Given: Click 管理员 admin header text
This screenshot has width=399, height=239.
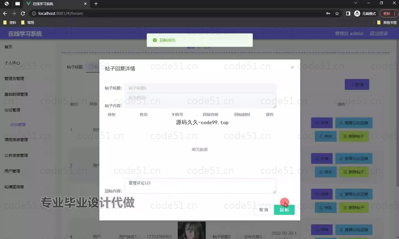Looking at the screenshot, I should [349, 33].
